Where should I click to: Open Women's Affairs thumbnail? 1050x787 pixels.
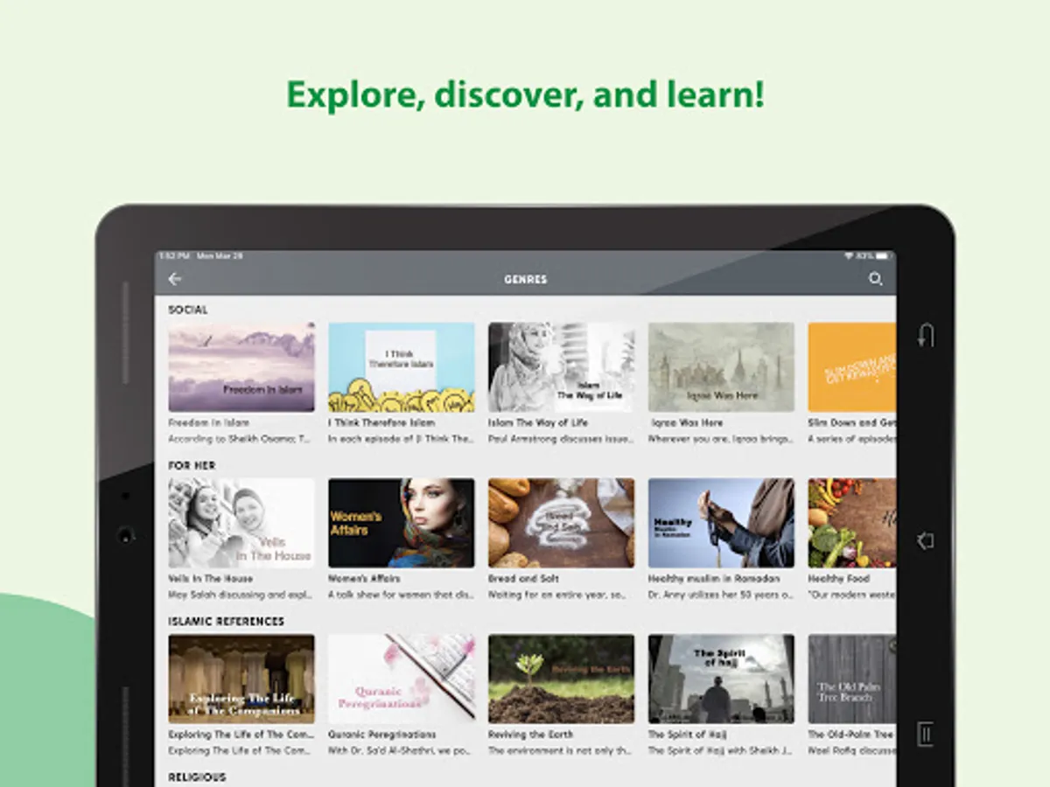click(x=402, y=523)
